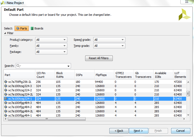The width and height of the screenshot is (194, 137).
Task: Sort by the I/O Pin Count header
Action: click(45, 75)
